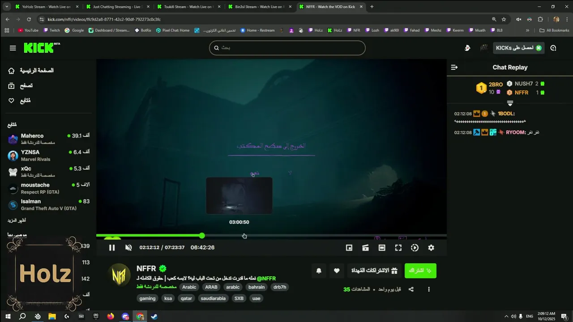Open the Following sidebar link
The height and width of the screenshot is (322, 573).
20,101
